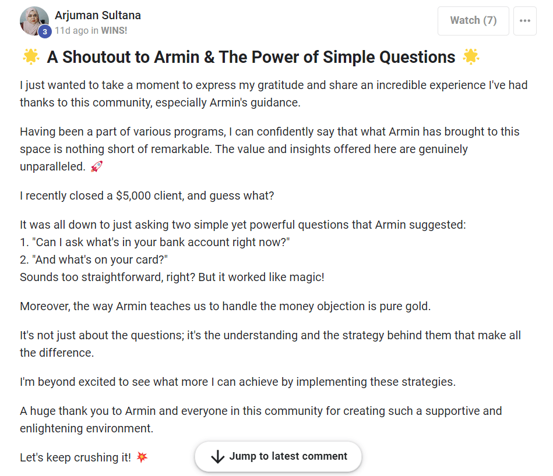Click the rocket emoji after unparalleled
Viewport: 553px width, 476px height.
click(97, 166)
